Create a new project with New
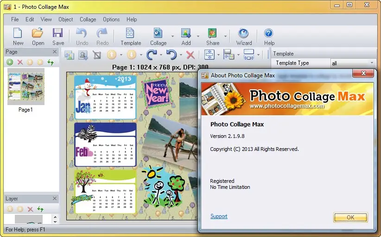Screen dimensions: 381x237 tap(18, 37)
